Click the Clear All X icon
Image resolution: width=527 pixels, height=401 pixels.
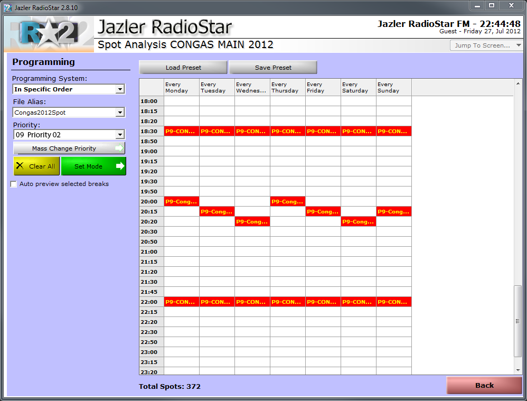click(x=20, y=166)
